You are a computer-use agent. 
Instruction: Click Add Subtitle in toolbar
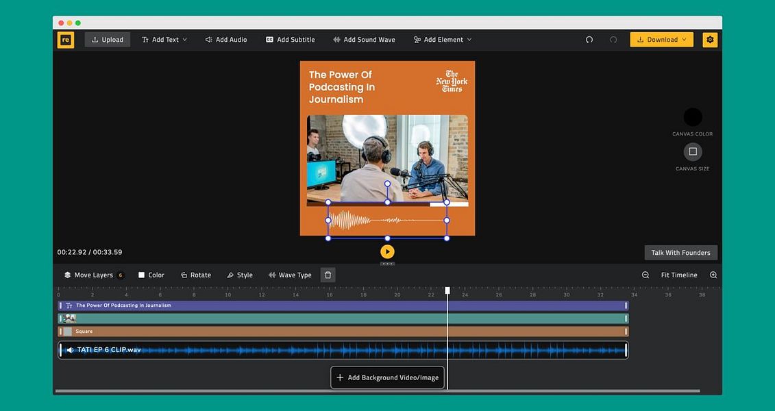pos(290,40)
